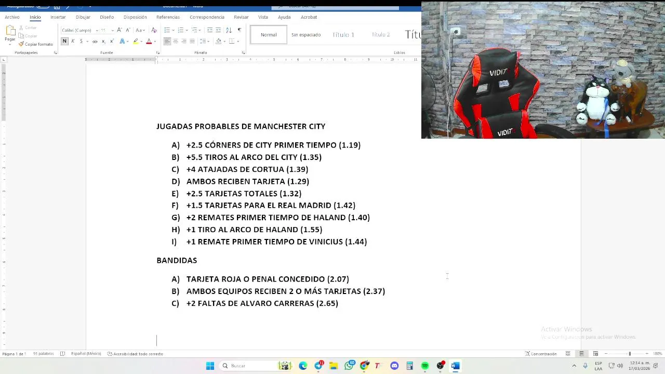Toggle underline (S) formatting
Screen dimensions: 665x374
(x=81, y=41)
